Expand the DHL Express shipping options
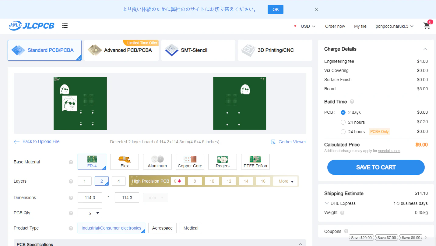The image size is (436, 246). [327, 203]
